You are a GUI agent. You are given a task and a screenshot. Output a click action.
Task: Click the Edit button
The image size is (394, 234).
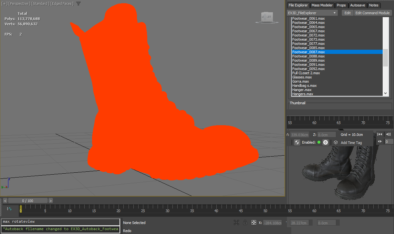(347, 13)
